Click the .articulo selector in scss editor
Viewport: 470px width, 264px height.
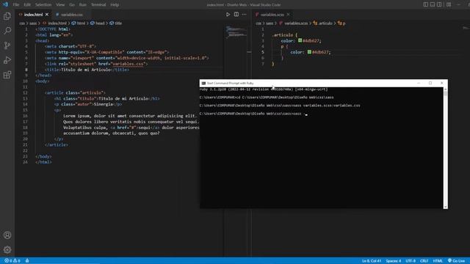(283, 34)
